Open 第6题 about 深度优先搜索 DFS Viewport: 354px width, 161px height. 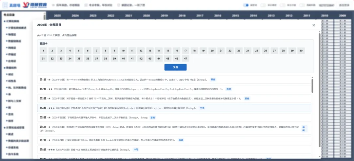[x=174, y=129]
